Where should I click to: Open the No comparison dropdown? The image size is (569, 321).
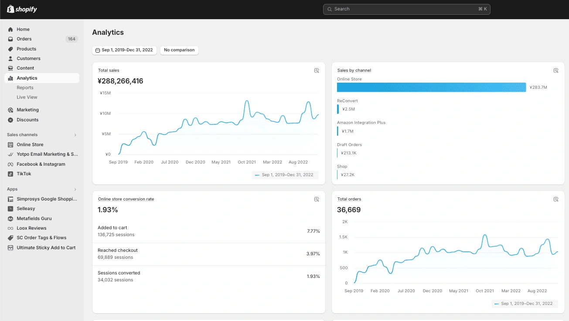[x=179, y=50]
